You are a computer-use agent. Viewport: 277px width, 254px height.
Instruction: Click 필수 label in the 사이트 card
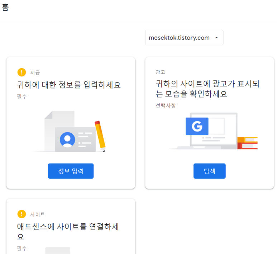(x=22, y=249)
